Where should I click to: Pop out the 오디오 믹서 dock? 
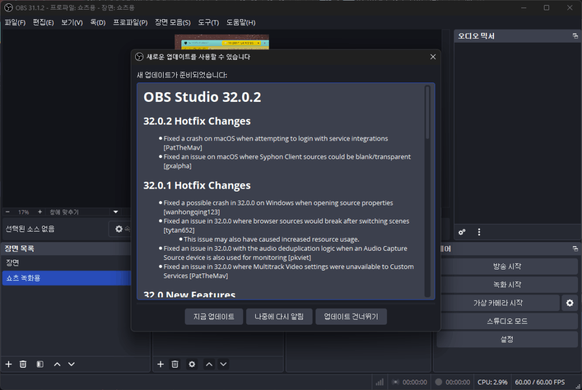point(575,36)
